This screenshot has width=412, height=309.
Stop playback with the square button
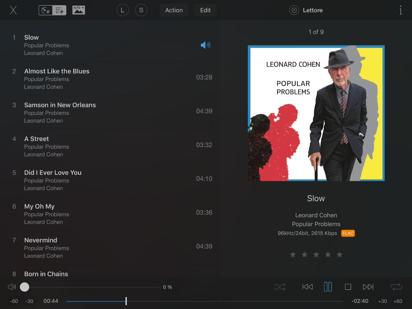click(x=348, y=287)
